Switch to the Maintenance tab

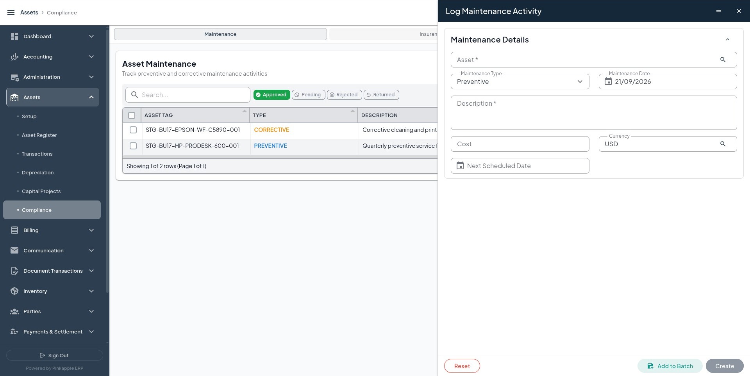click(220, 34)
